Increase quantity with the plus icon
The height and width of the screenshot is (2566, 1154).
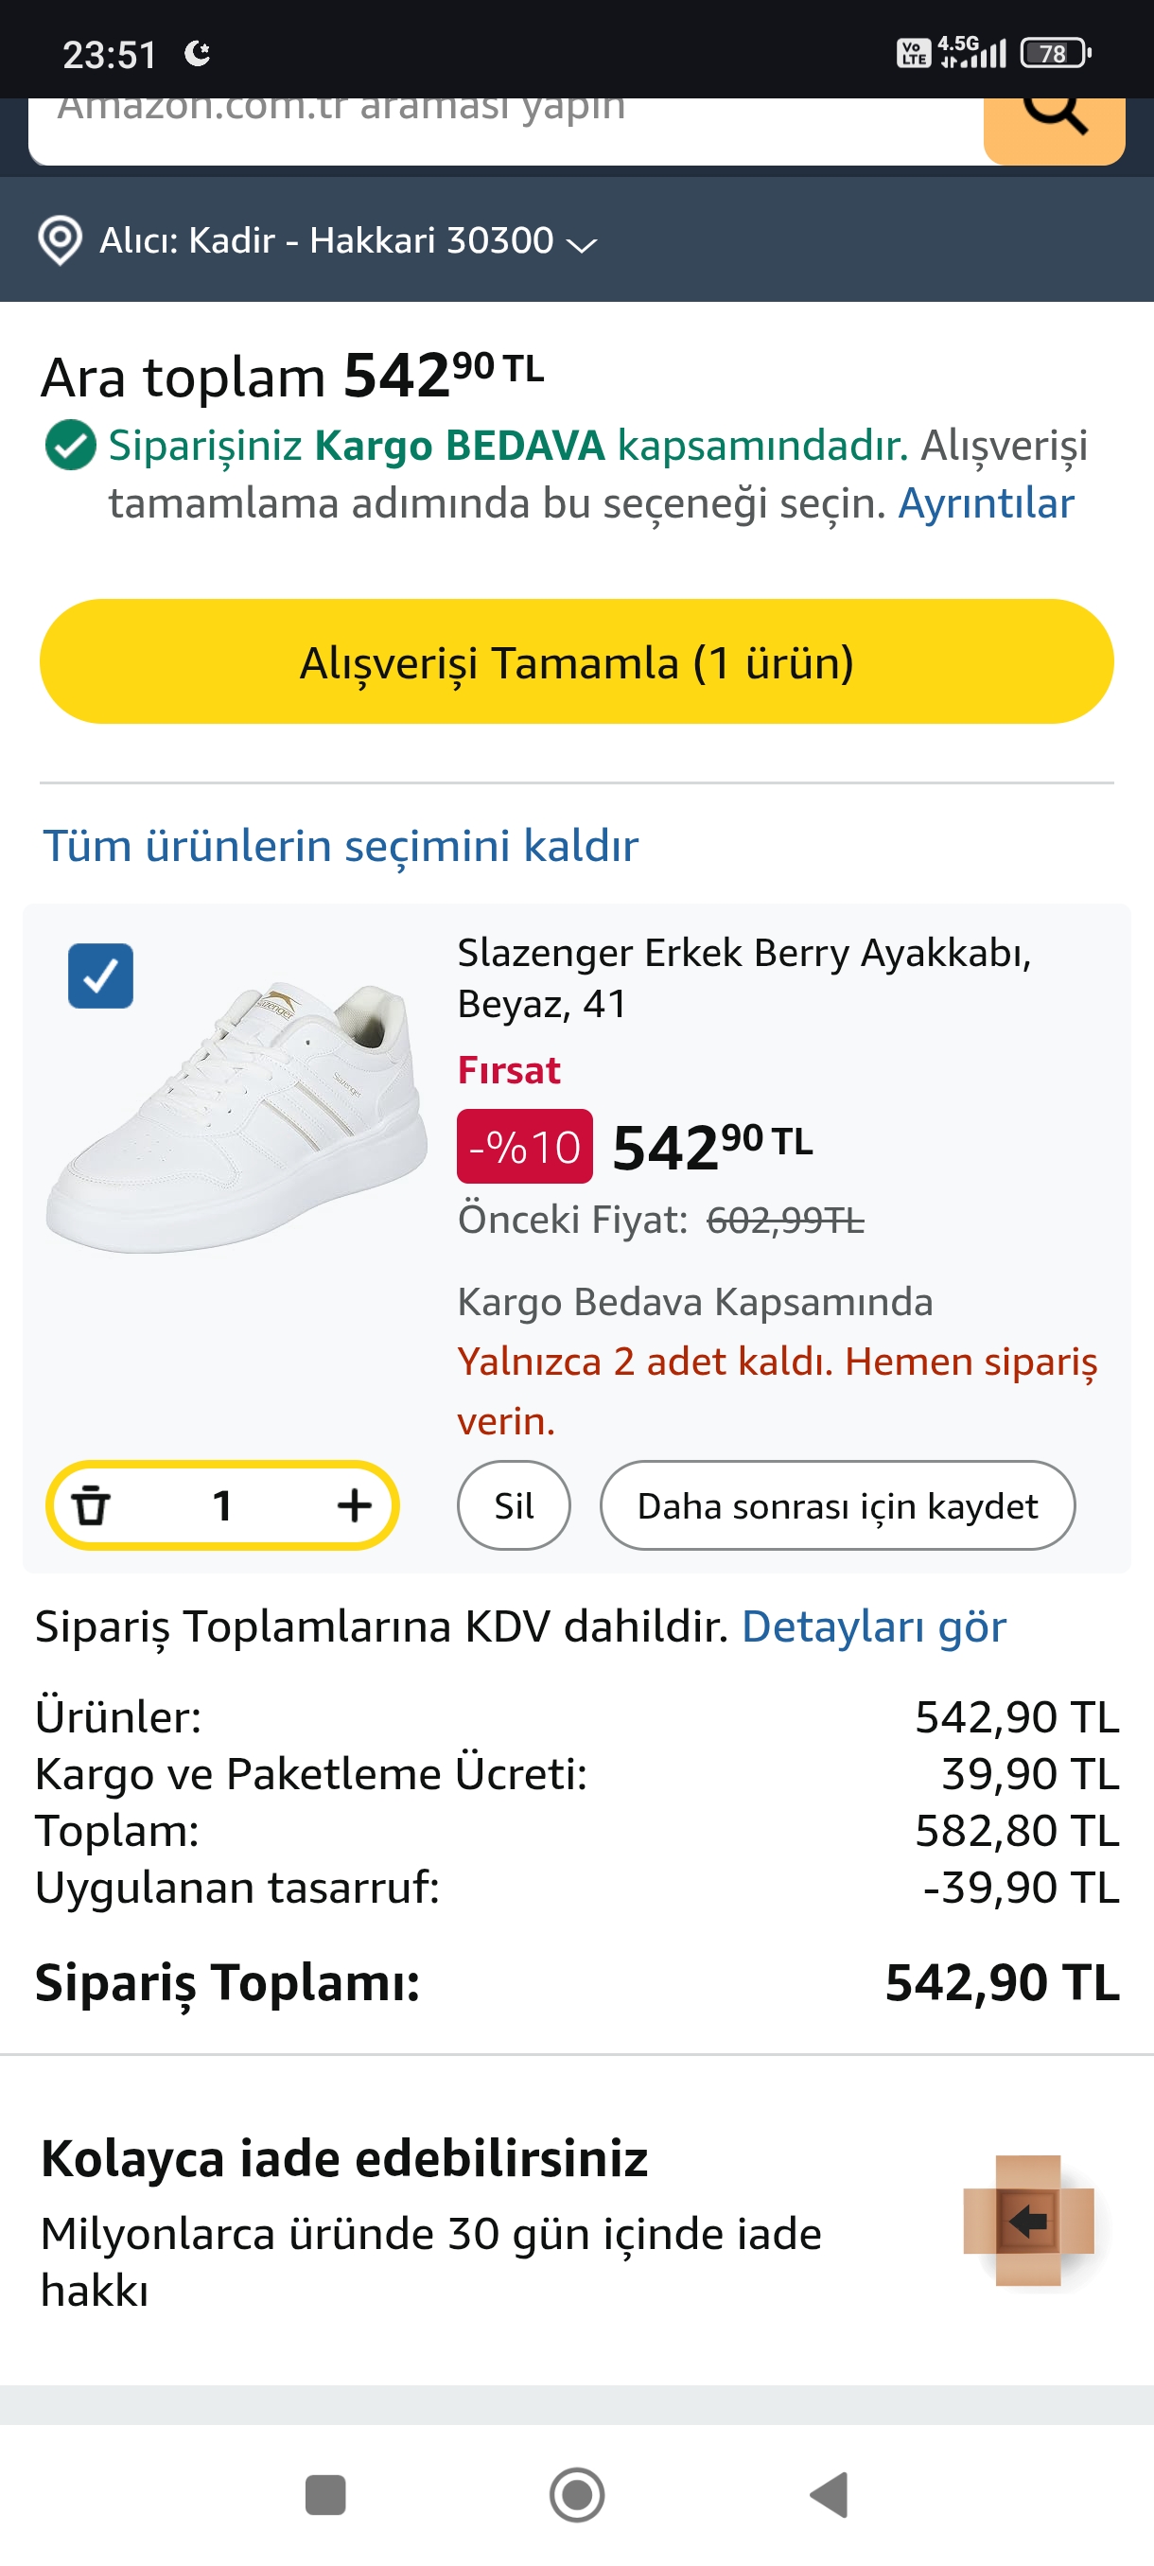pos(354,1504)
